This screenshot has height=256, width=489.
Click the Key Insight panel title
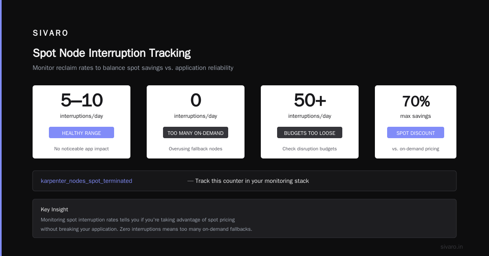(54, 209)
